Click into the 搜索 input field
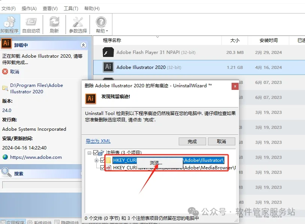The width and height of the screenshot is (305, 224). (42, 185)
